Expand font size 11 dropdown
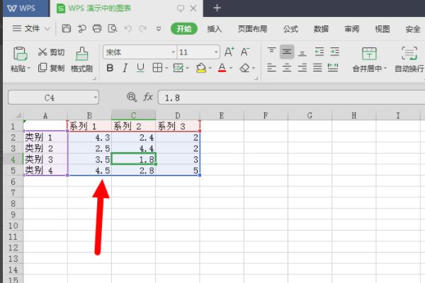 pyautogui.click(x=216, y=52)
